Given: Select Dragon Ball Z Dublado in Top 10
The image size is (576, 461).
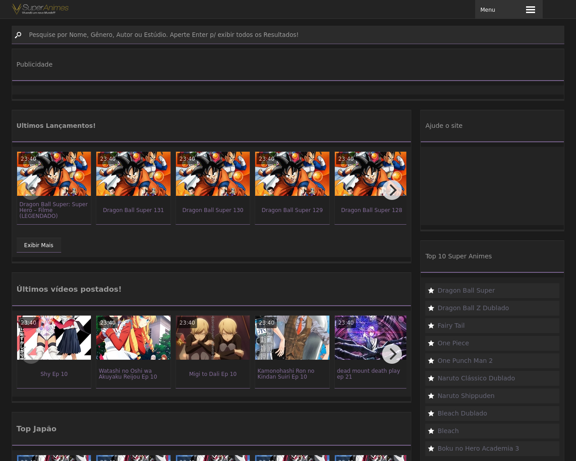Looking at the screenshot, I should [492, 308].
